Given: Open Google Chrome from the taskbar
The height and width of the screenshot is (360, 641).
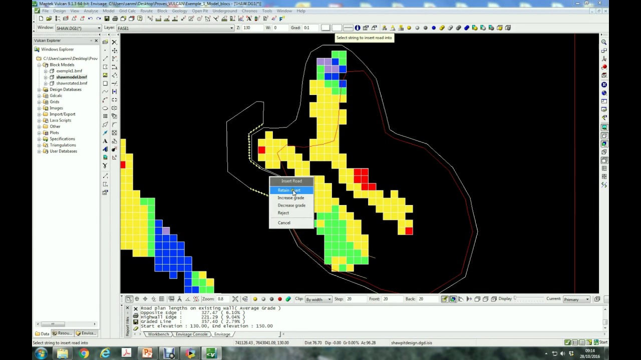Looking at the screenshot, I should click(84, 353).
